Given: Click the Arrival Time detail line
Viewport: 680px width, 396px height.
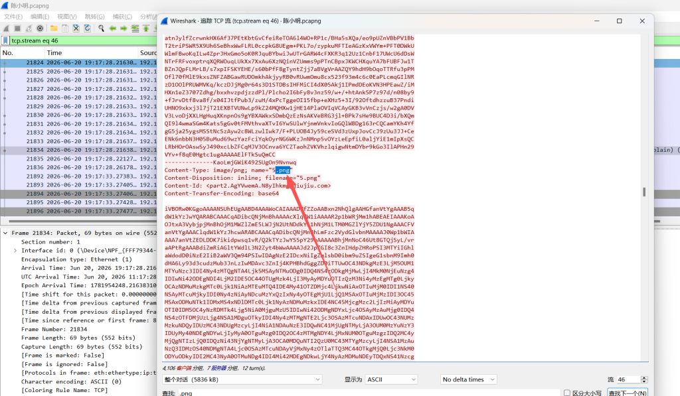Looking at the screenshot, I should (x=88, y=268).
